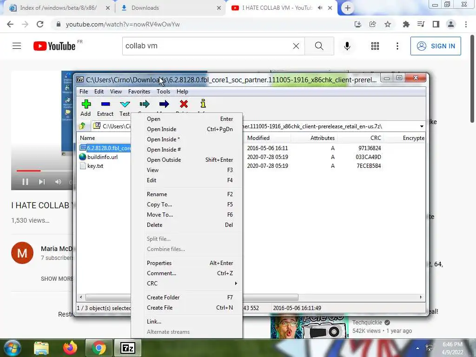Click the SIGN IN button
Image resolution: width=476 pixels, height=357 pixels.
pyautogui.click(x=436, y=46)
